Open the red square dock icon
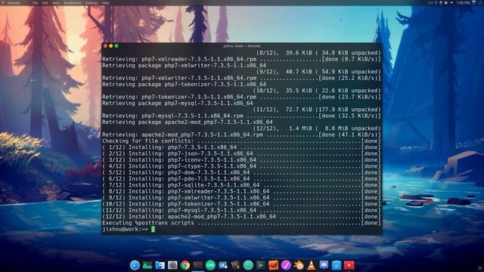484x272 pixels. [349, 265]
